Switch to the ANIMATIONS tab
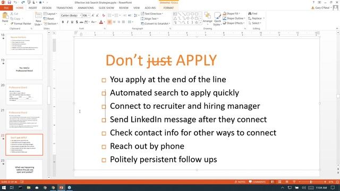Screen dimensions: 340x191 86,8
